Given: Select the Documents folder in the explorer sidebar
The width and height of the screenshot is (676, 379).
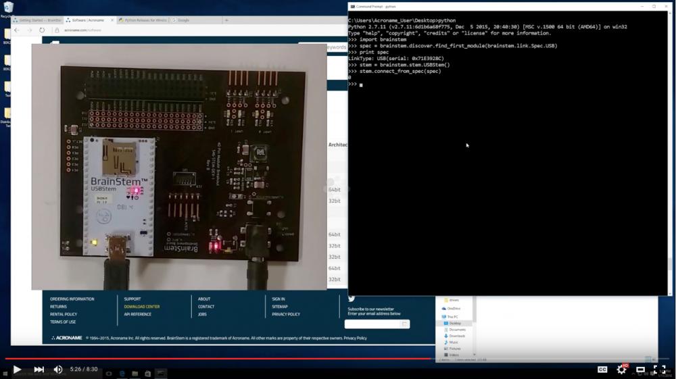Looking at the screenshot, I should tap(457, 330).
